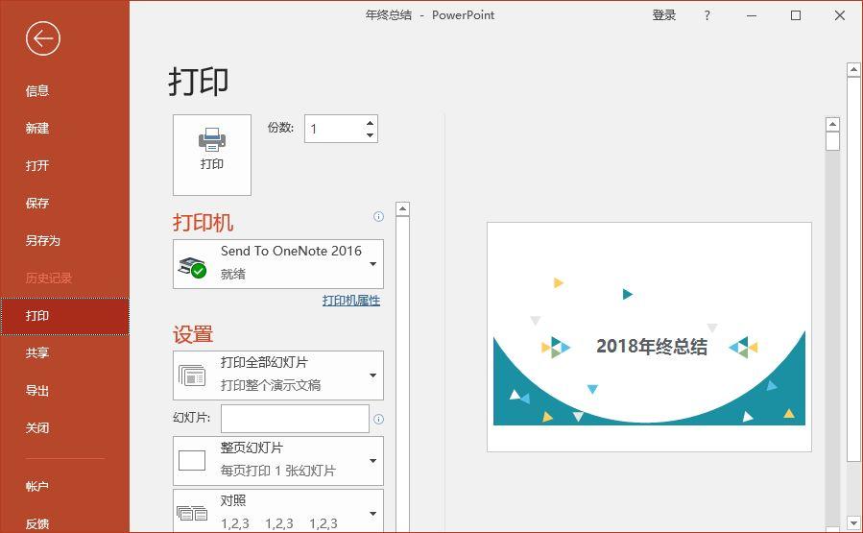Screen dimensions: 863x533
Task: Click the 份数 copies number field
Action: pos(335,129)
